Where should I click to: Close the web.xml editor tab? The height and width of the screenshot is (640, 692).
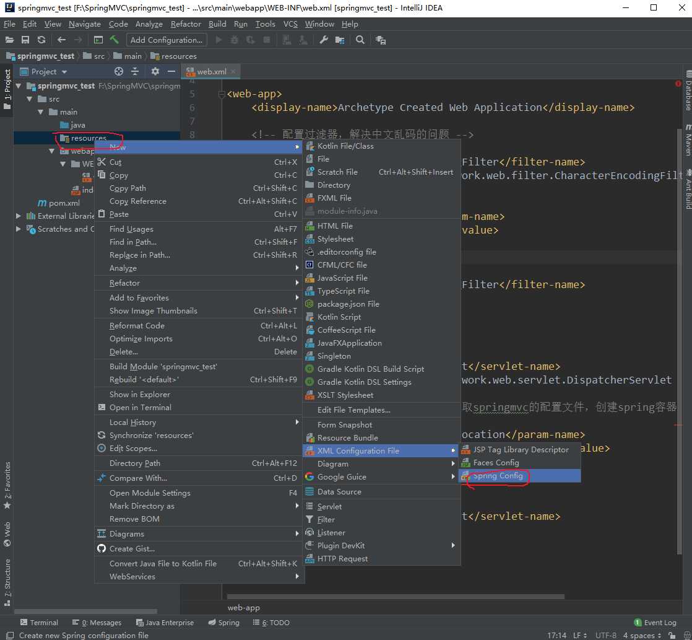pos(233,71)
